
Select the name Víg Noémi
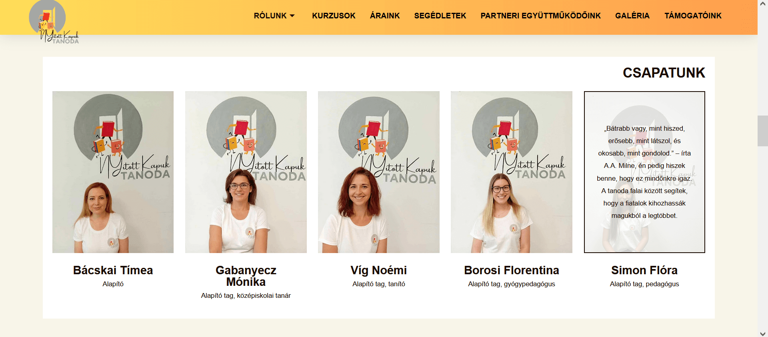[x=379, y=270]
